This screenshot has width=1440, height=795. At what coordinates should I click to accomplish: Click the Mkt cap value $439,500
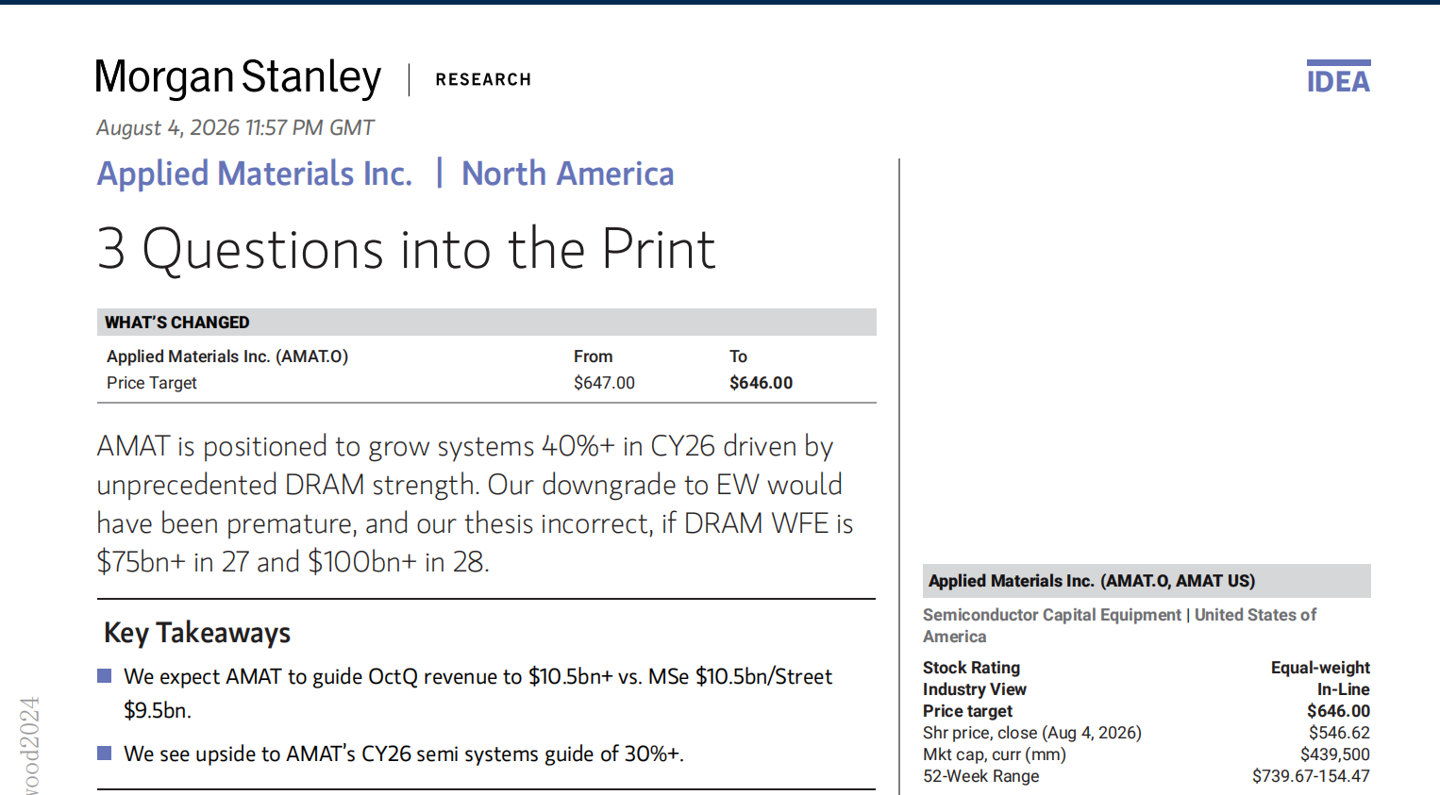click(1335, 754)
